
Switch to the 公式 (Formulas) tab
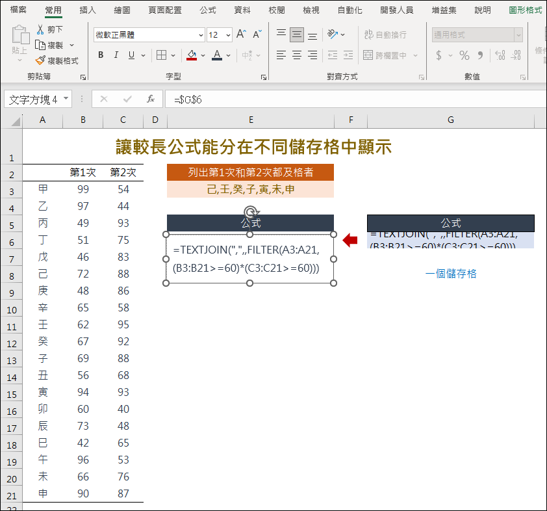[x=208, y=10]
